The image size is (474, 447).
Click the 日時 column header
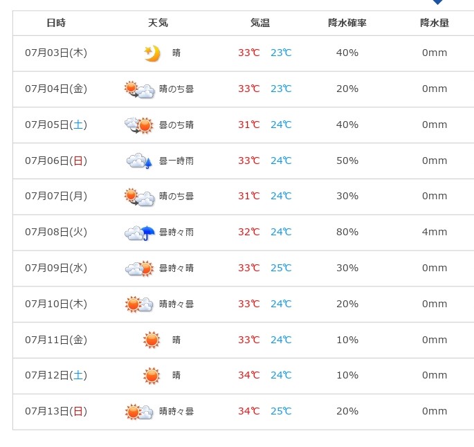(x=56, y=23)
